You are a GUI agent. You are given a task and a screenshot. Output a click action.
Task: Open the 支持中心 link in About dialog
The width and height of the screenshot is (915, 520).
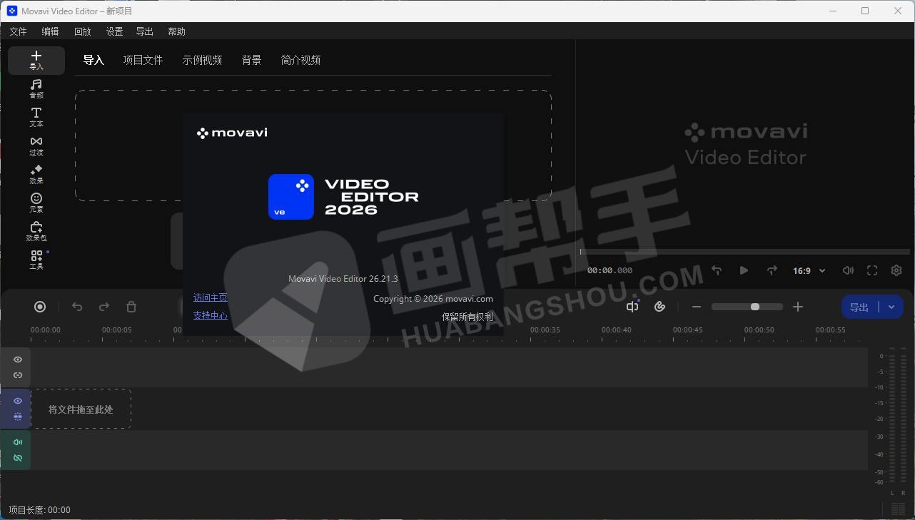tap(211, 315)
